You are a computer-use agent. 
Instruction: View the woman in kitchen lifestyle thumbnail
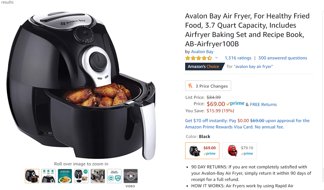[x=98, y=176]
